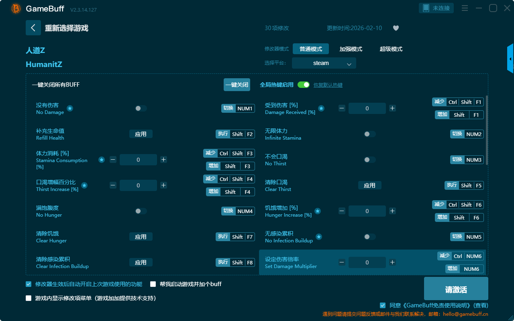
Task: Click the star icon beside No Damage
Action: 70,108
